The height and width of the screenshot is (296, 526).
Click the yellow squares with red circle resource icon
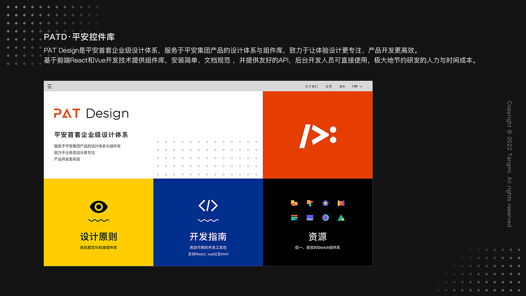click(x=294, y=203)
